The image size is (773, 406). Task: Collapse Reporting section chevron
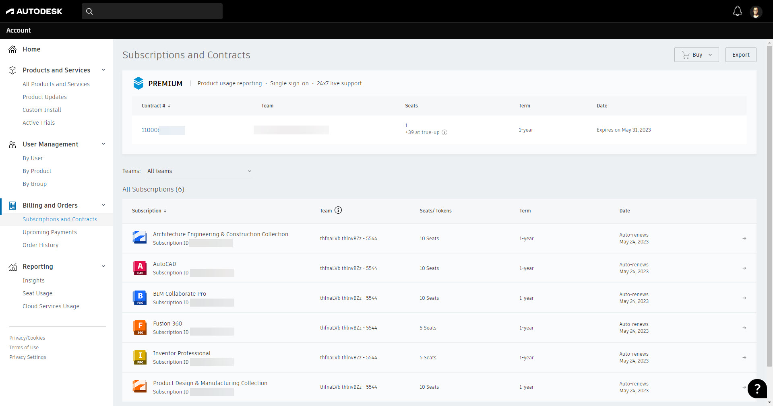click(103, 266)
